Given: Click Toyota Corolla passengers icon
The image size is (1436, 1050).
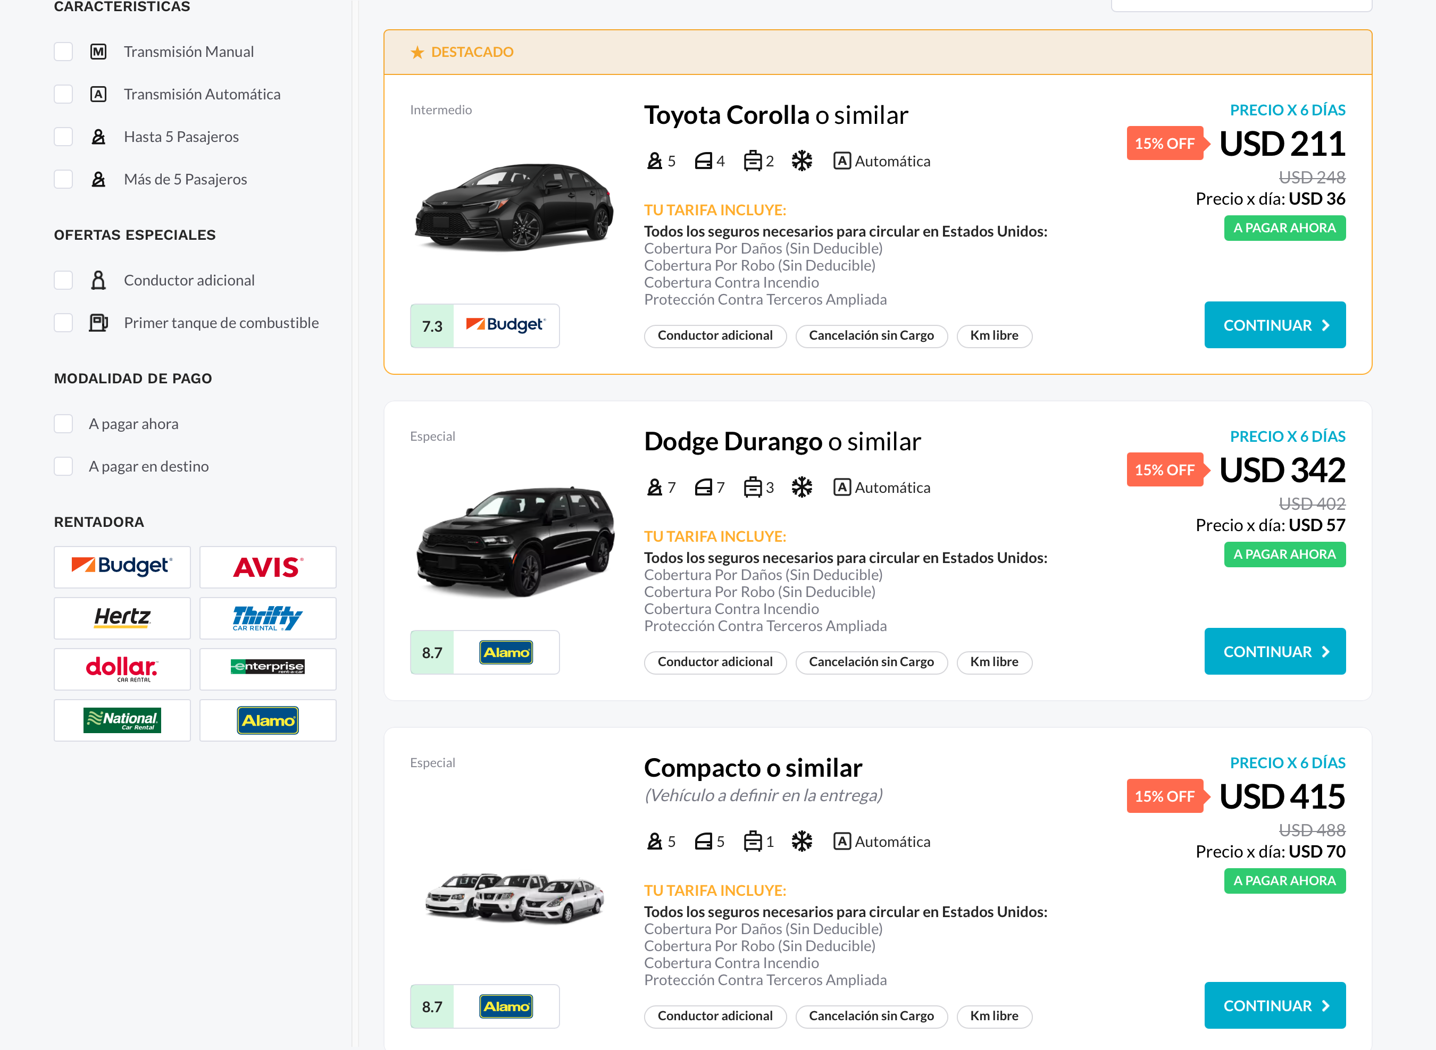Looking at the screenshot, I should (x=655, y=161).
